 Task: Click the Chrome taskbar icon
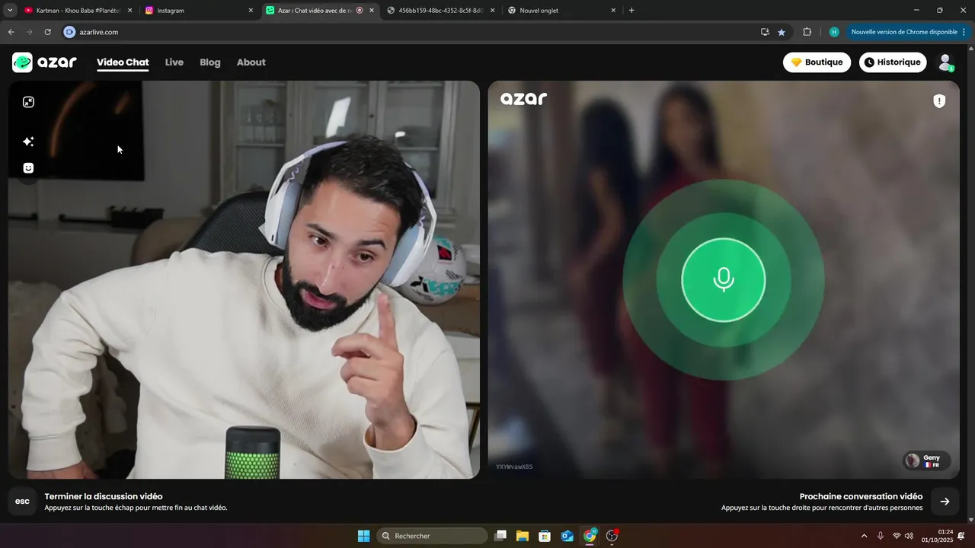tap(590, 536)
